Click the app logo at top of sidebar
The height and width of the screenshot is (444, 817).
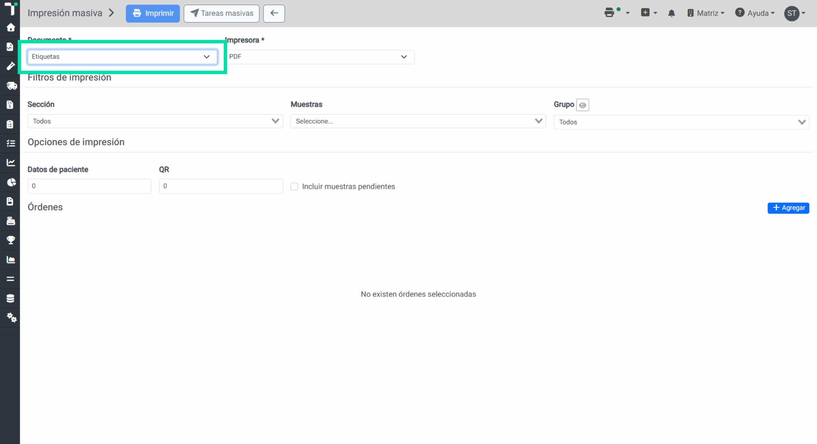click(x=11, y=9)
